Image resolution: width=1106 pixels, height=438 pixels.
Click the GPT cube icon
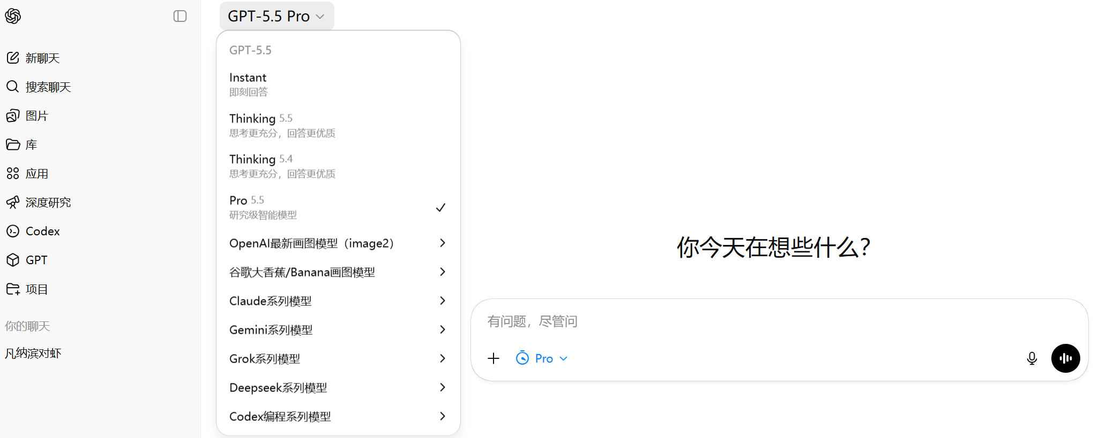point(13,260)
